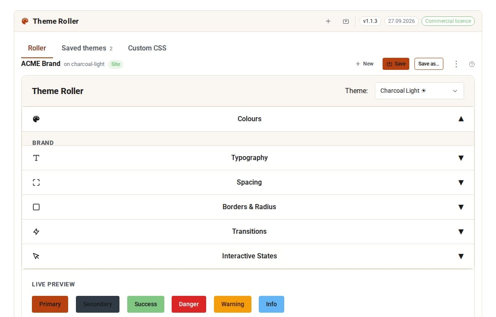Click the New theme button

click(x=364, y=64)
